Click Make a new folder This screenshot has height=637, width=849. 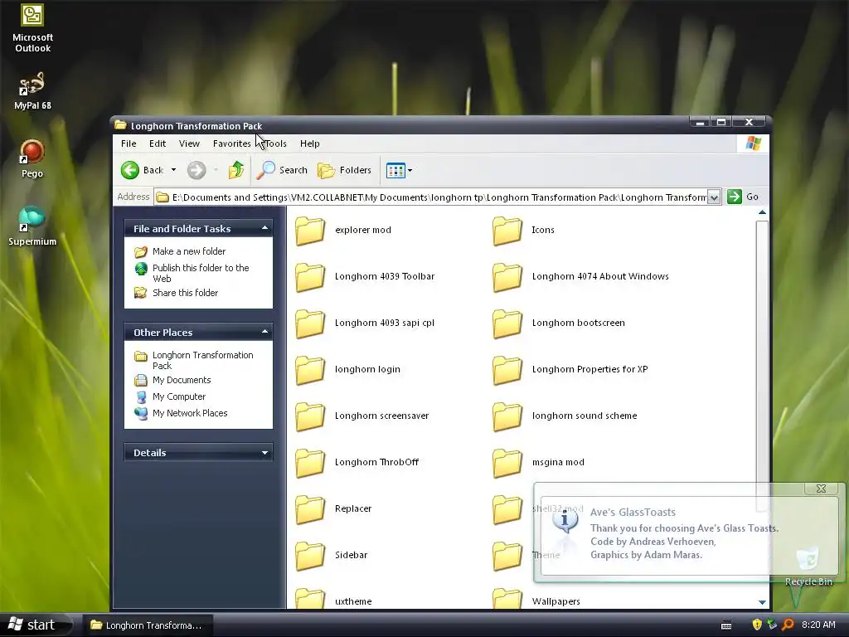pyautogui.click(x=180, y=251)
